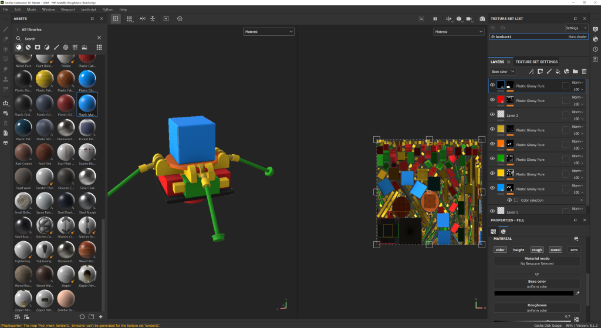The height and width of the screenshot is (328, 601).
Task: Switch assets to grid view icon
Action: pos(99,47)
